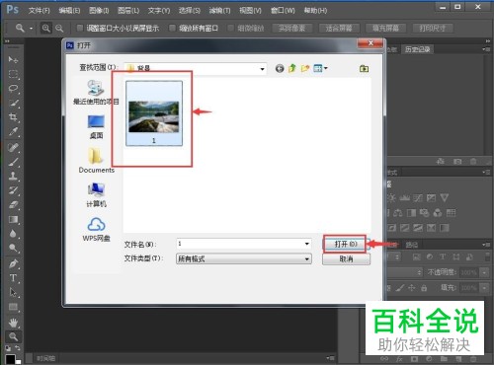Select the Zoom tool in toolbar
This screenshot has height=365, width=494.
point(13,336)
